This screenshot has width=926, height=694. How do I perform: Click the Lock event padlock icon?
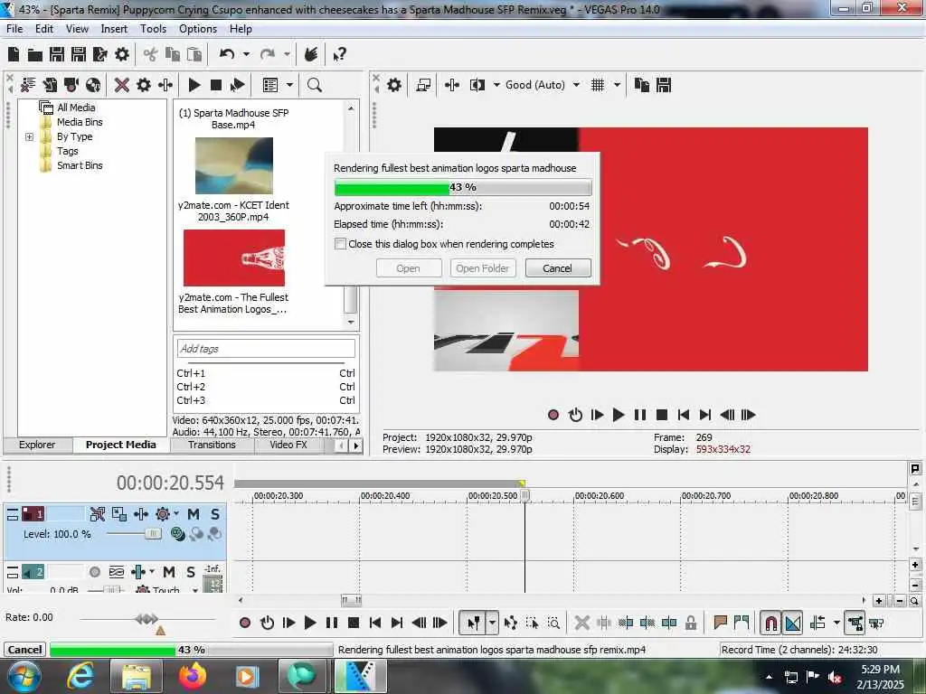point(691,623)
